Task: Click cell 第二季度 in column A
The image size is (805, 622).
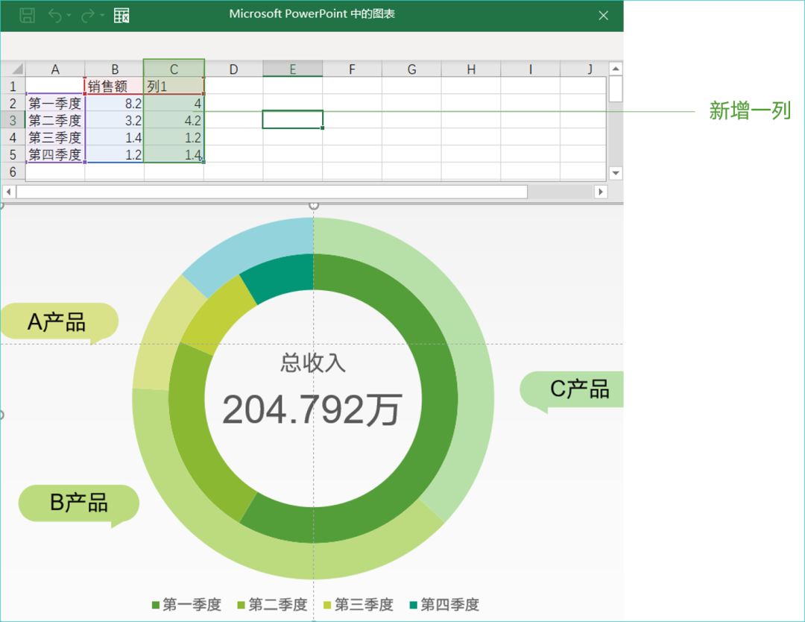Action: (55, 120)
